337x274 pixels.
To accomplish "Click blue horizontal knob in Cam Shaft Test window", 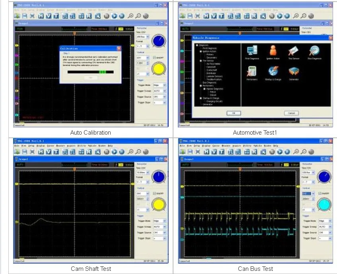I will tap(159, 177).
